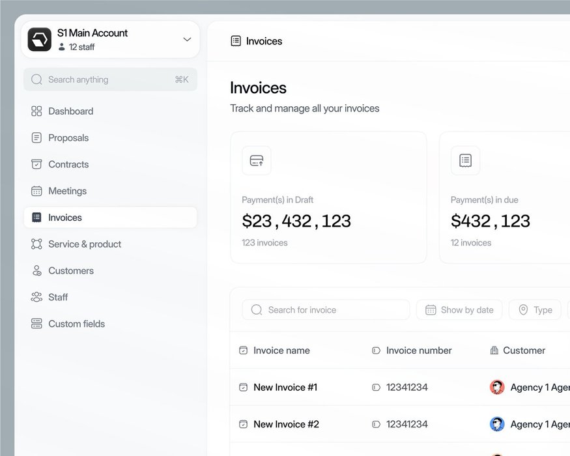Focus the Search anything field
The width and height of the screenshot is (570, 456).
[x=111, y=79]
